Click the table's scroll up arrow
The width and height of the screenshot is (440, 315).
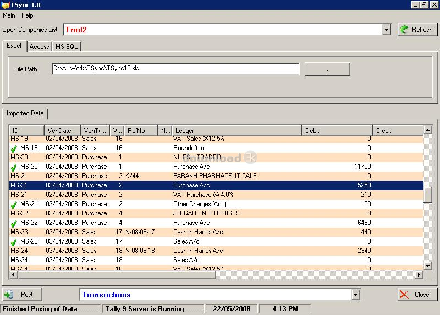click(427, 130)
